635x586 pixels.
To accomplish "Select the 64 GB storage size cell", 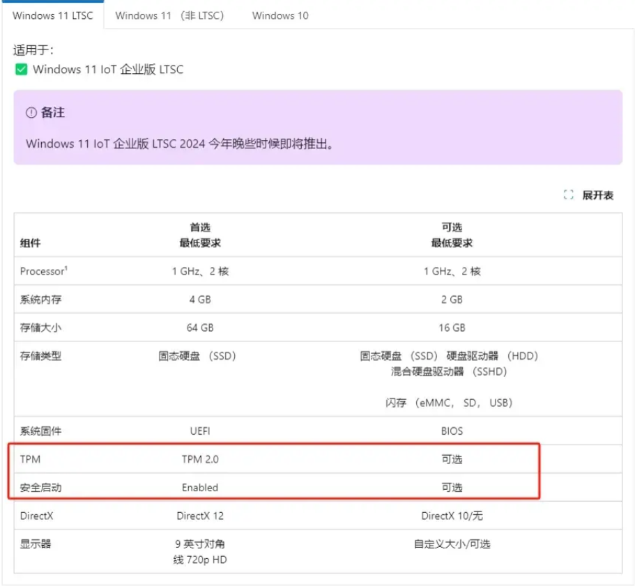I will click(x=200, y=327).
